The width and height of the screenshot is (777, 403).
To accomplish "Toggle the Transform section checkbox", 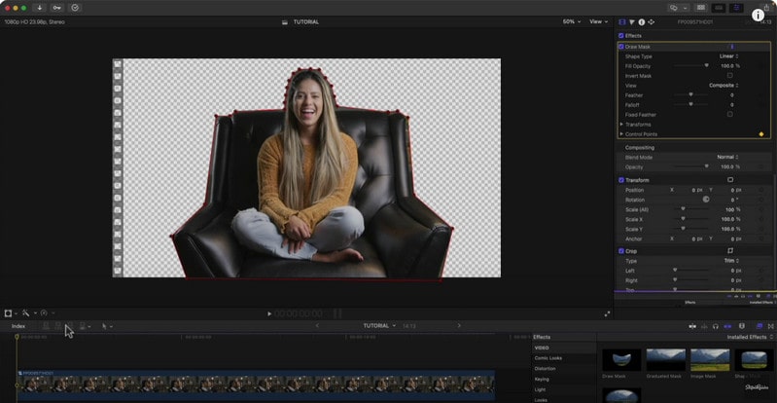I will coord(620,180).
